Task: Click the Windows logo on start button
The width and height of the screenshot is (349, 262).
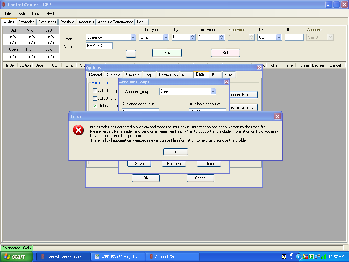Action: click(x=7, y=257)
